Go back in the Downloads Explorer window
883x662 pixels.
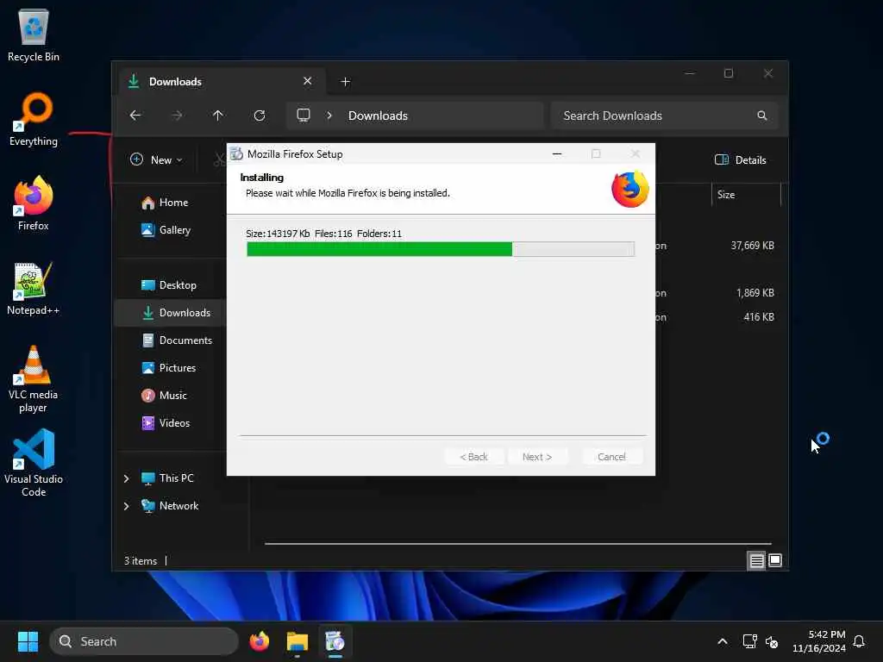135,116
